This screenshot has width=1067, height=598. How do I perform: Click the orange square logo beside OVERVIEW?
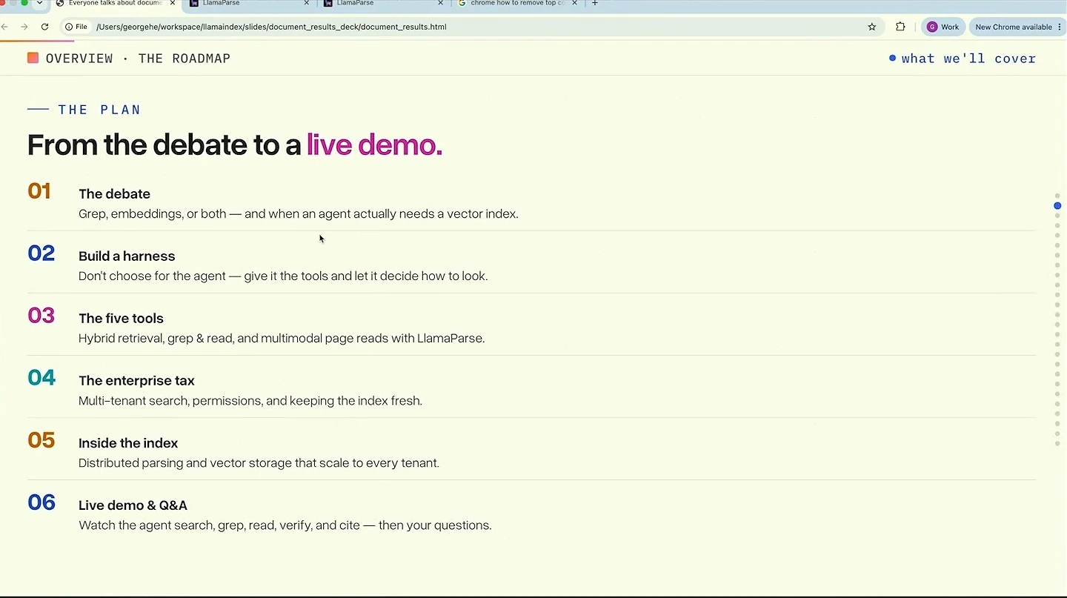click(33, 58)
